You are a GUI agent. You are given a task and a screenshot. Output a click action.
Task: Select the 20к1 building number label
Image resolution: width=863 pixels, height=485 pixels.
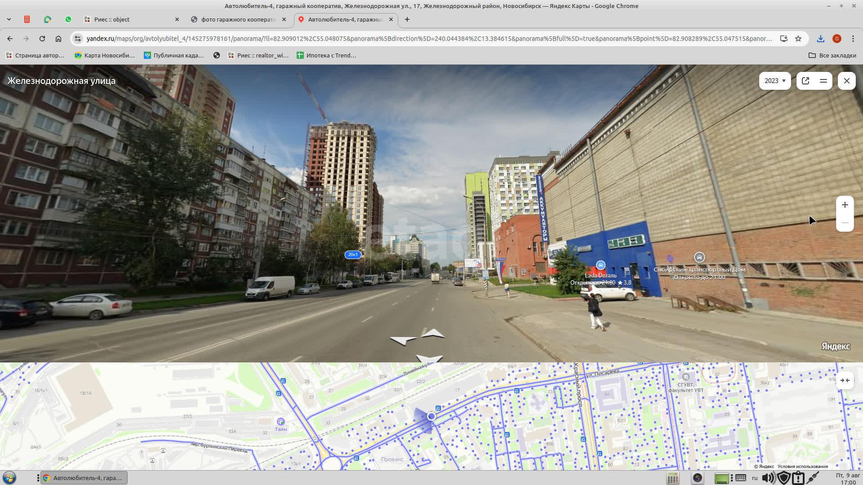353,255
